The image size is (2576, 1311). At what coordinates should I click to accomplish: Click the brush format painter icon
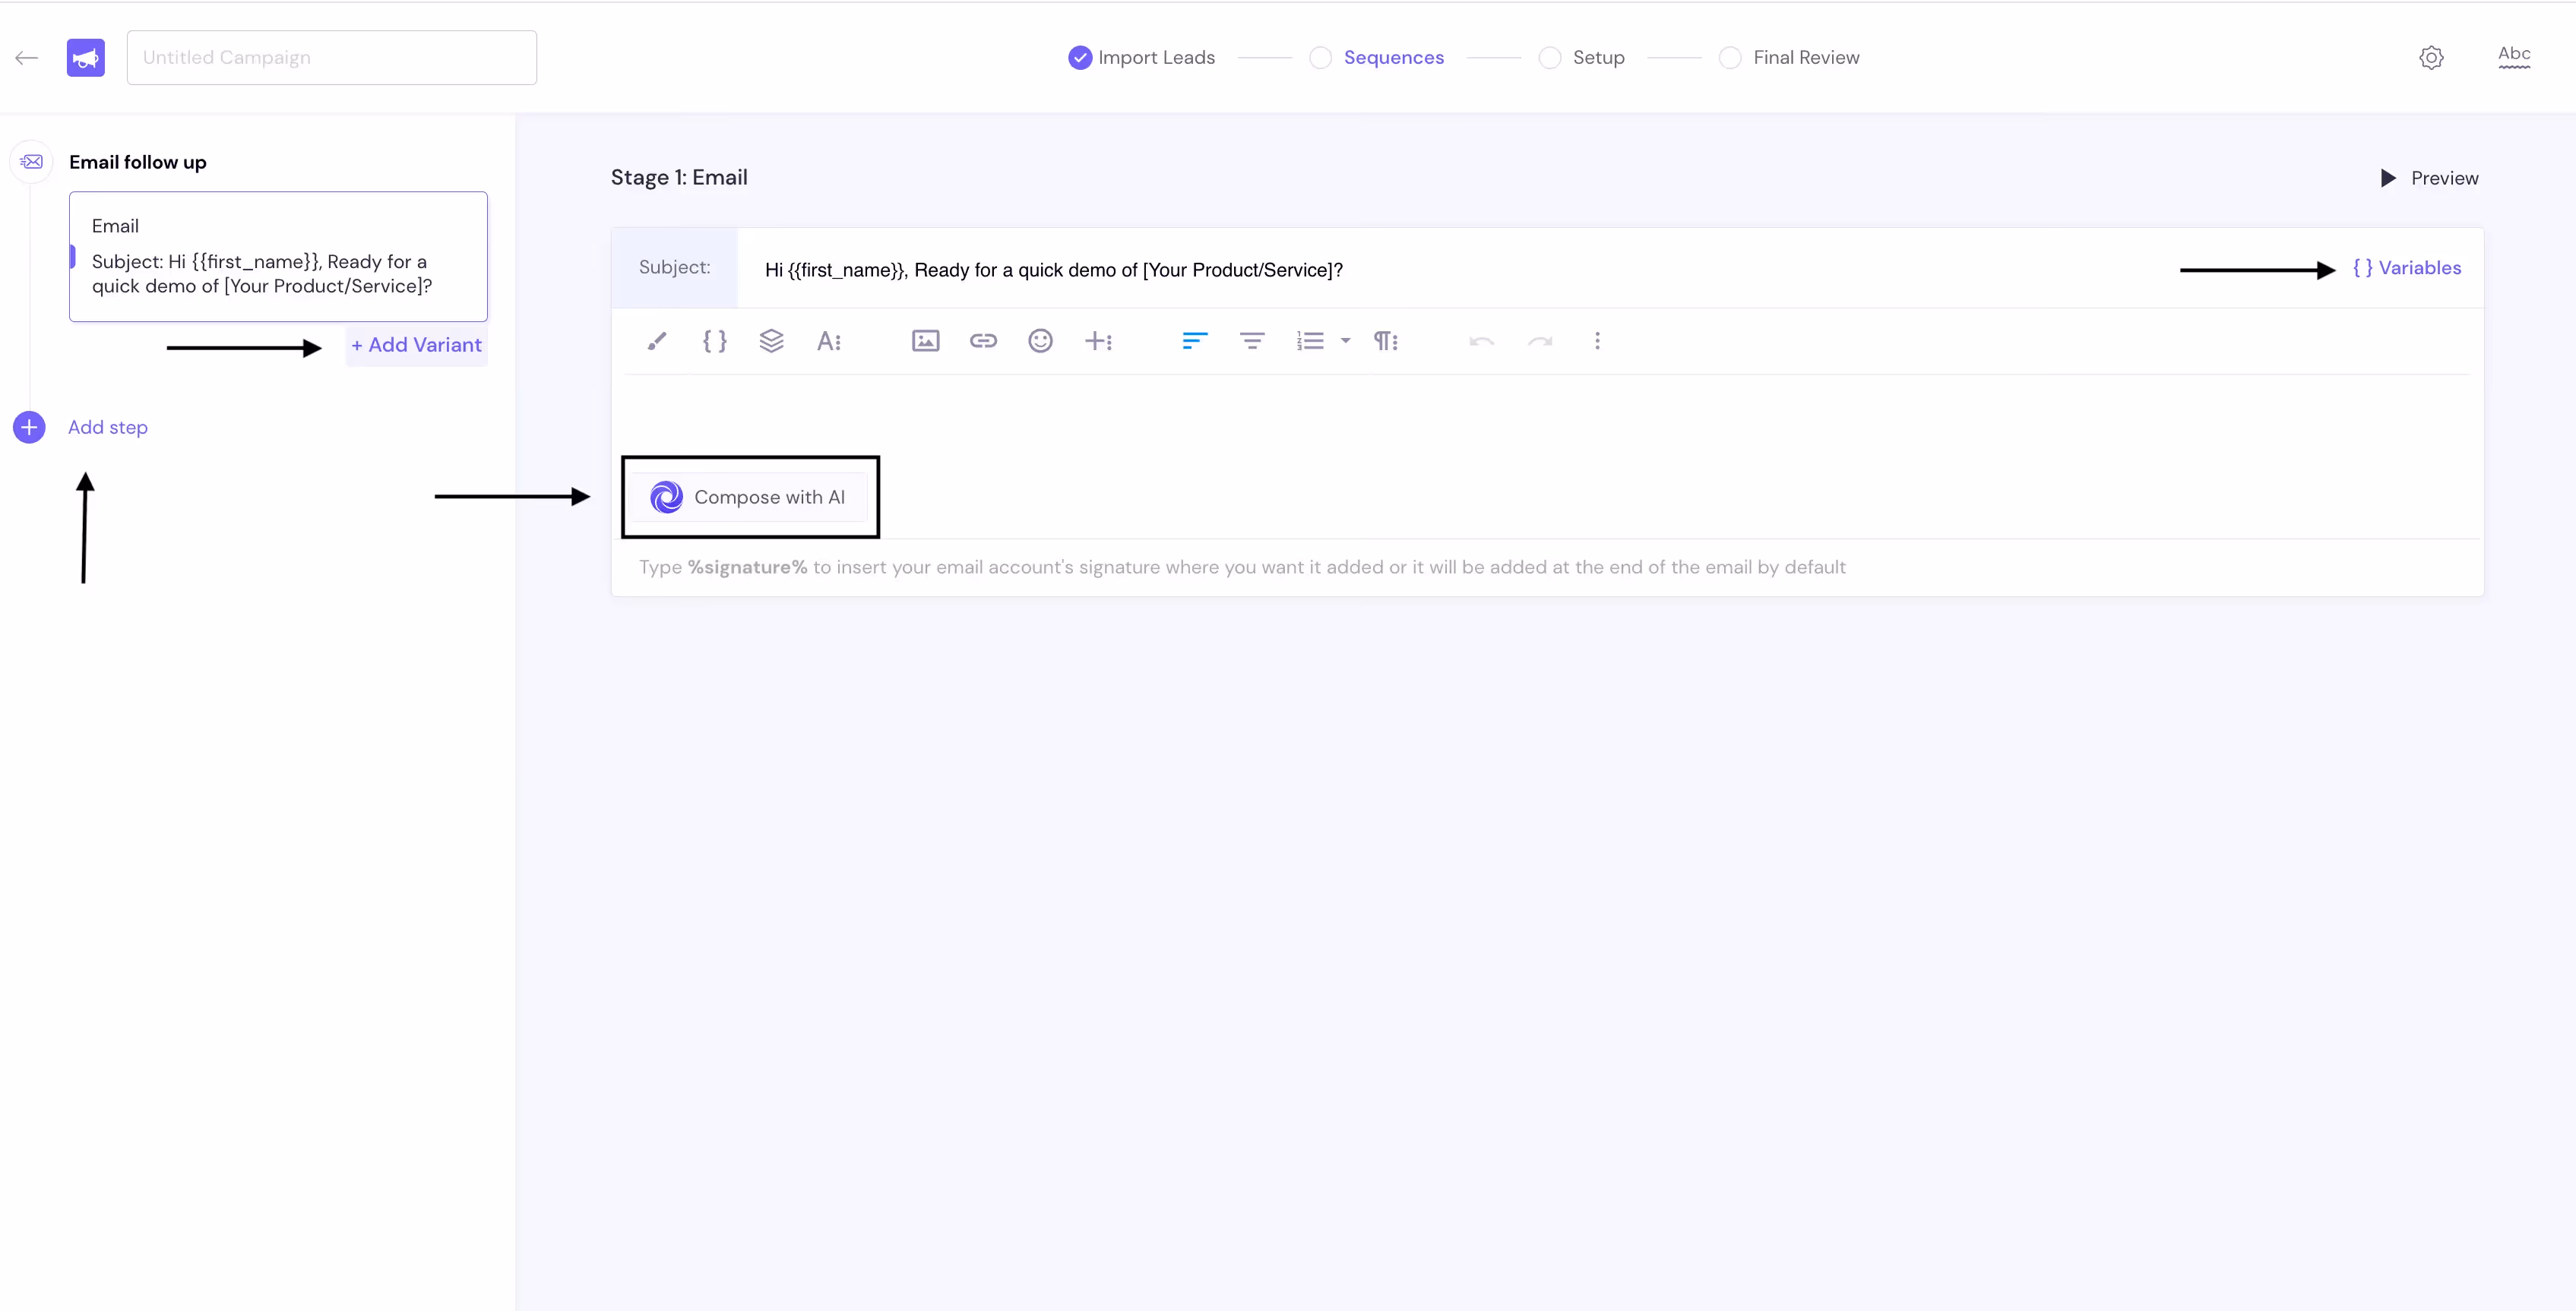click(x=656, y=341)
